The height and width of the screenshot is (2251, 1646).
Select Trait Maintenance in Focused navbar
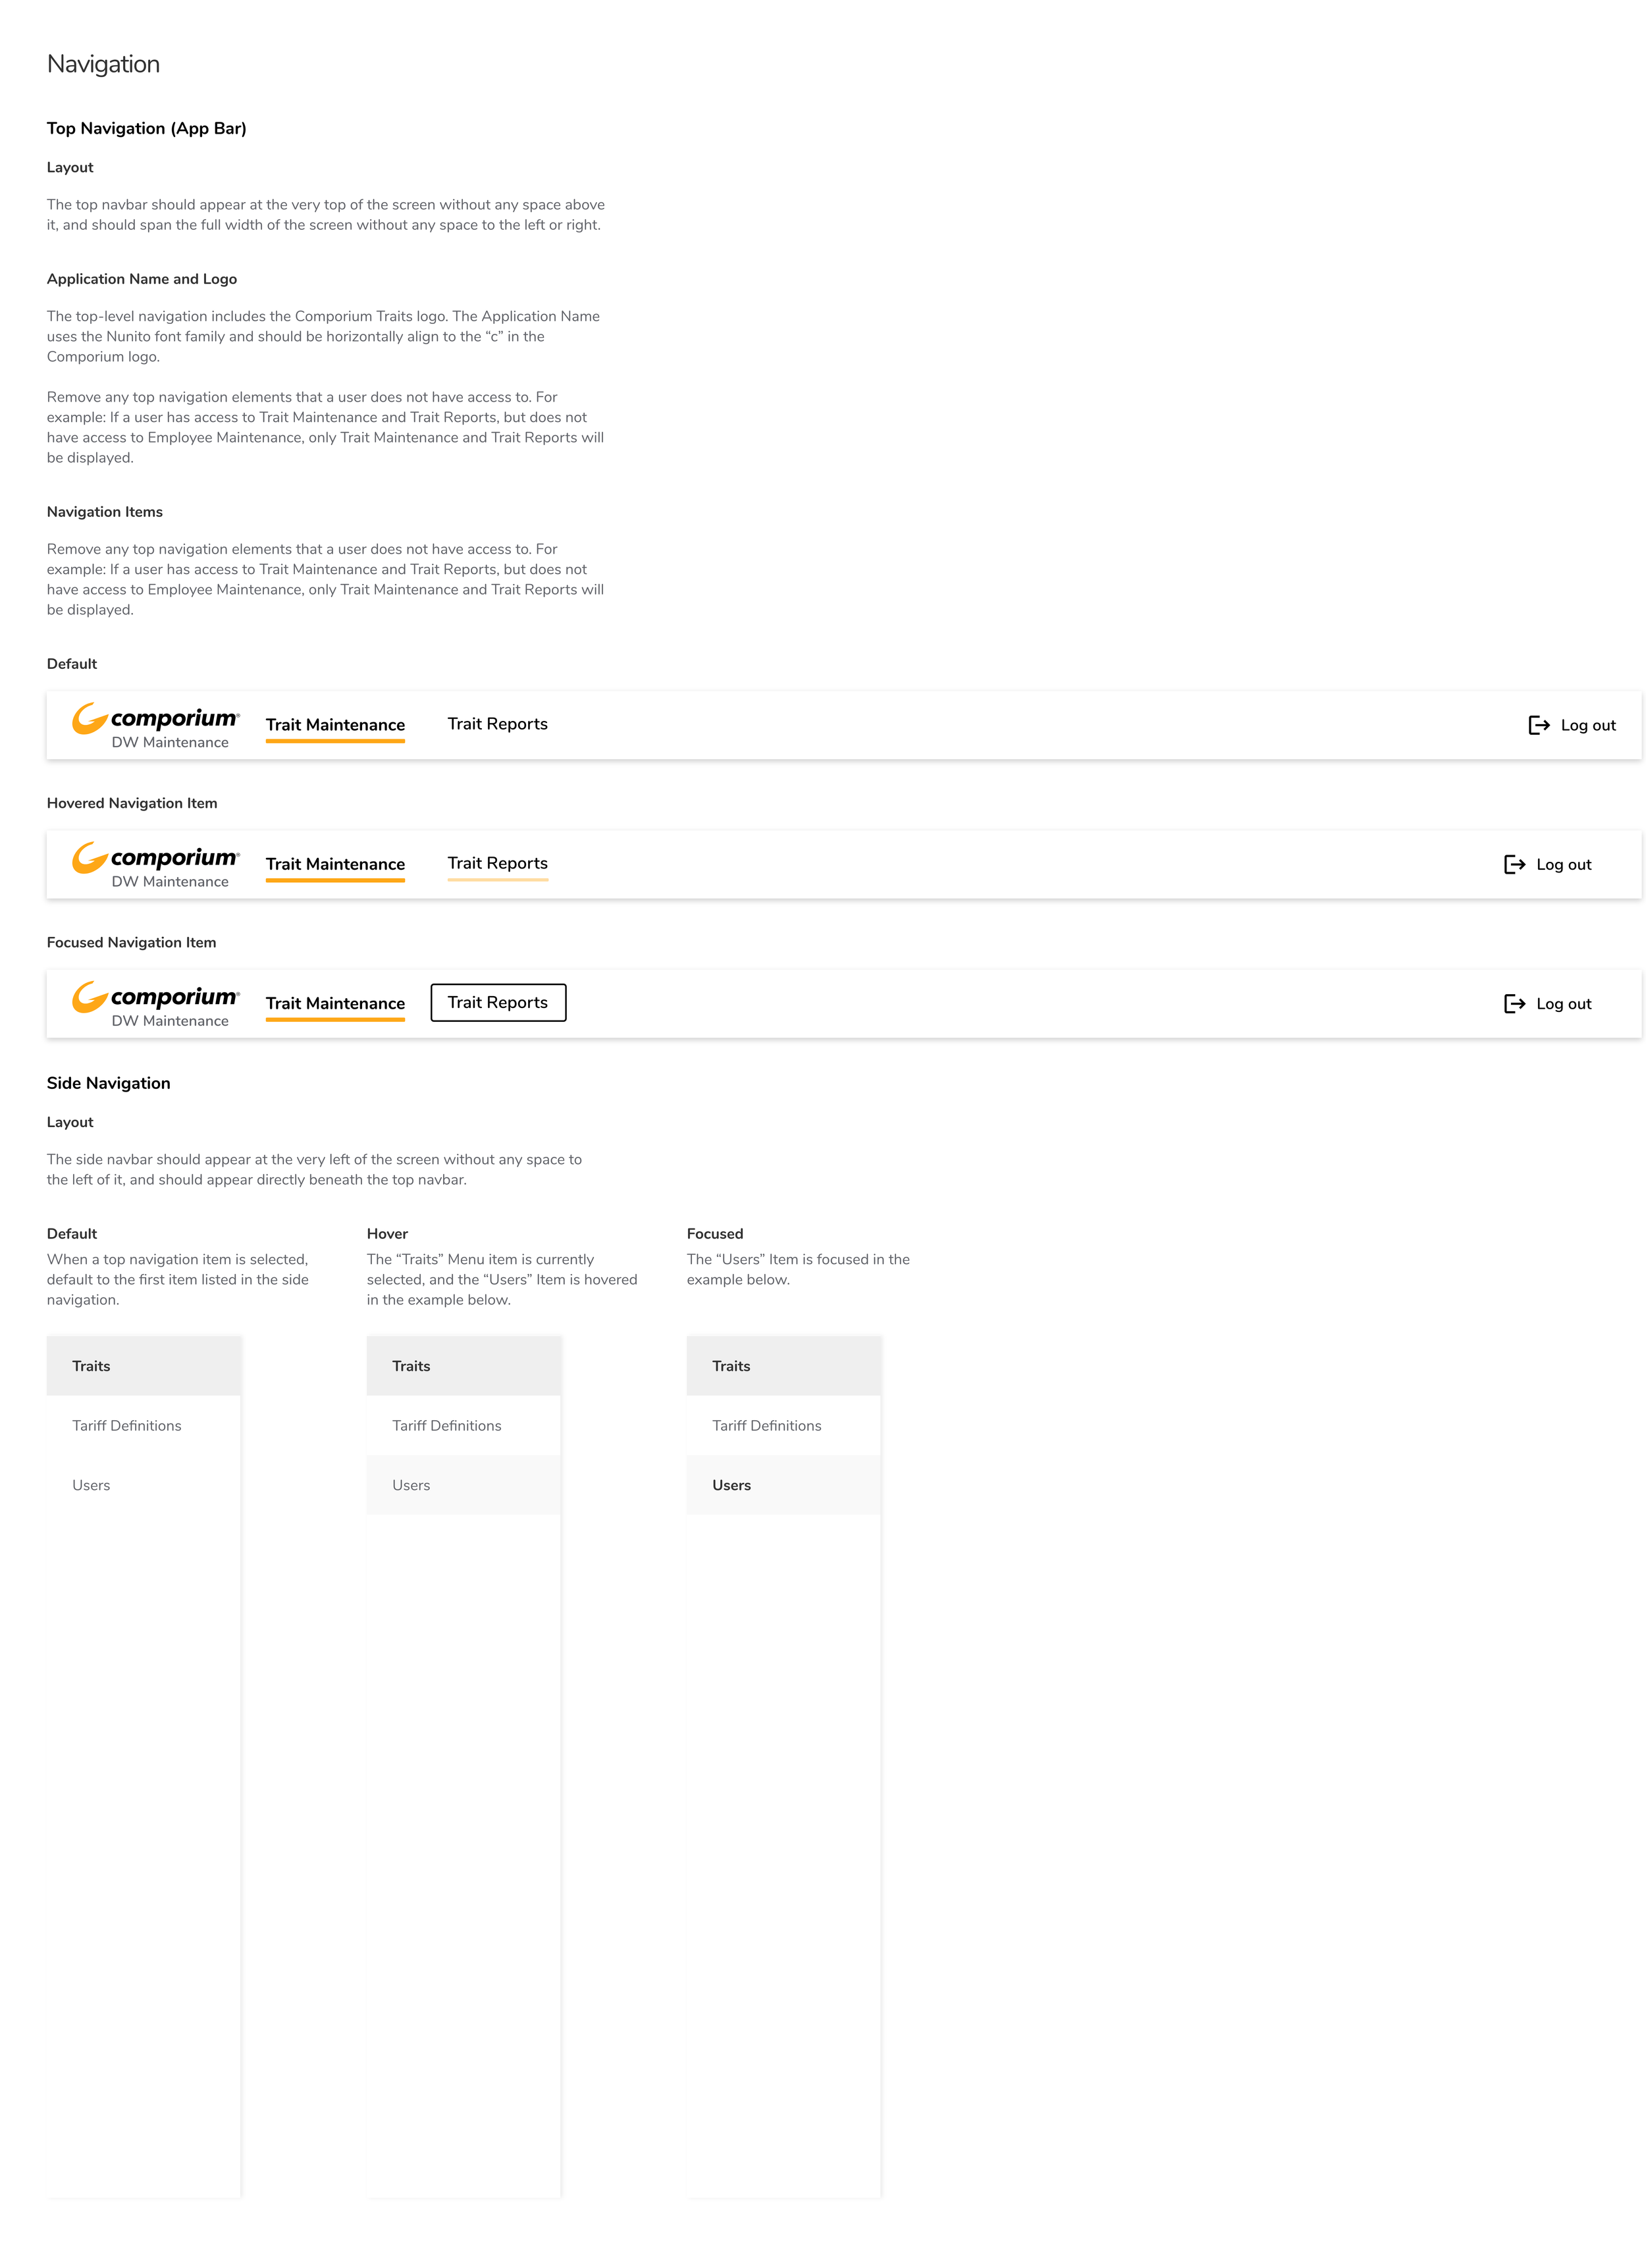click(x=334, y=1003)
